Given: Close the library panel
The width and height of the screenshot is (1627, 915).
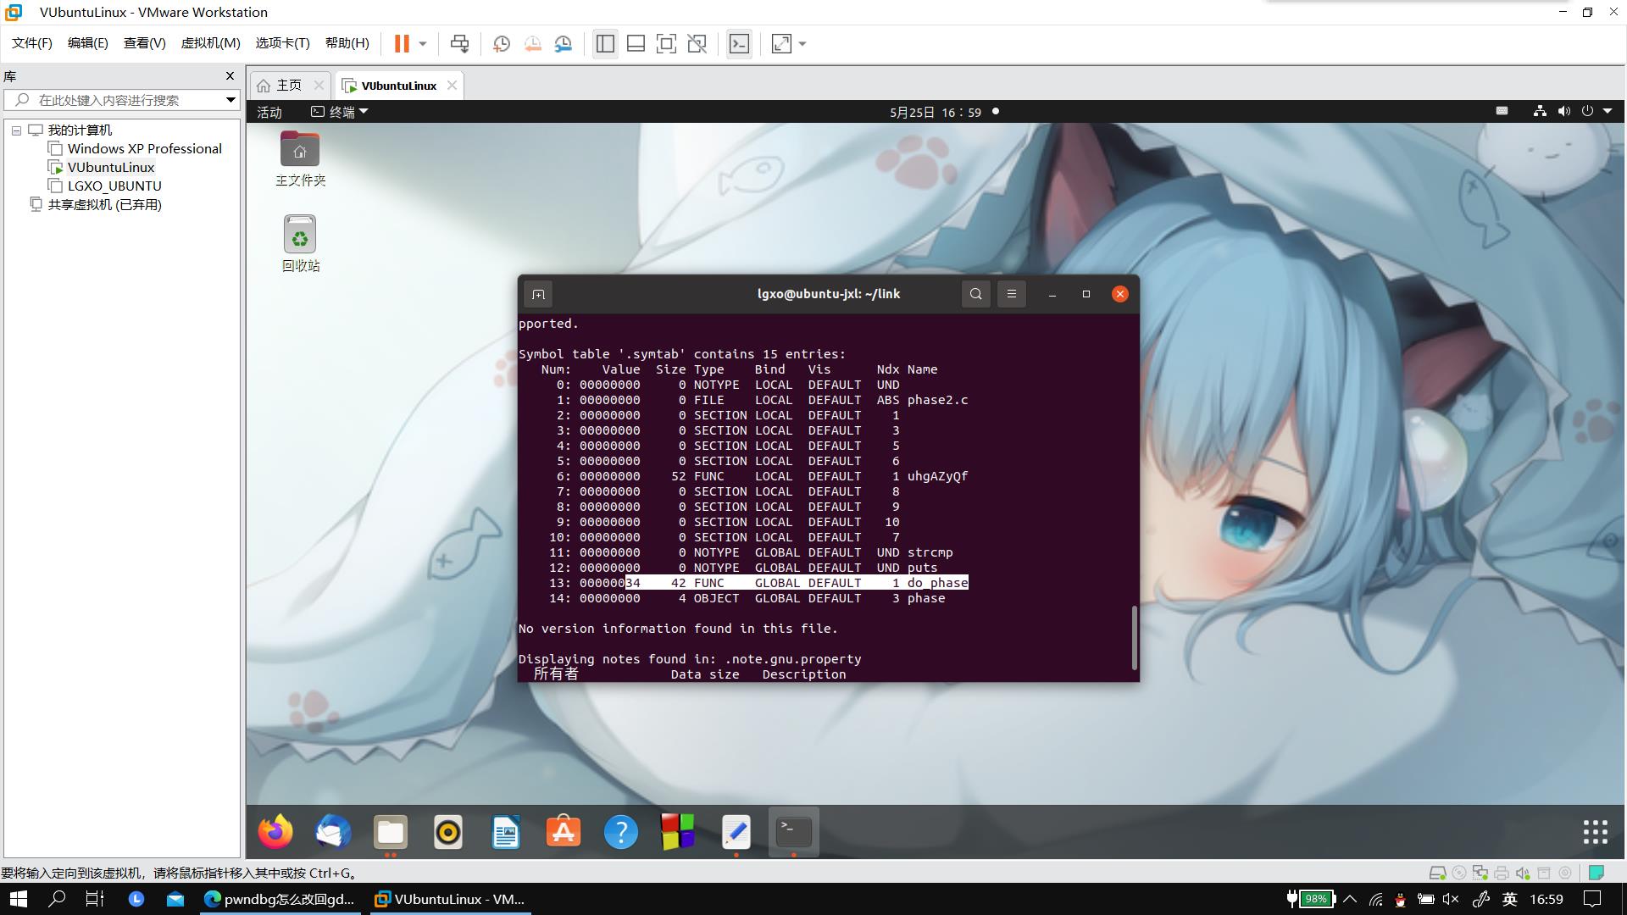Looking at the screenshot, I should [230, 76].
